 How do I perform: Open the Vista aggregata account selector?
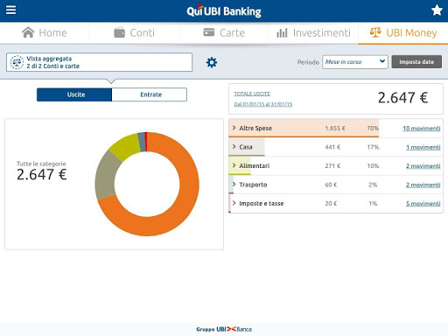(99, 62)
